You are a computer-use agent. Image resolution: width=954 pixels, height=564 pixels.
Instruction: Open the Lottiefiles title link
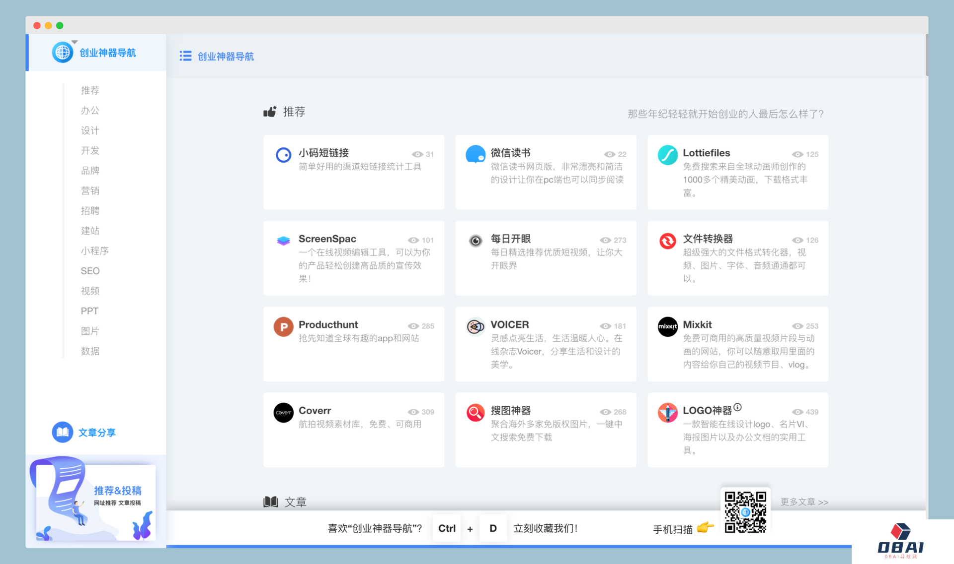tap(706, 153)
